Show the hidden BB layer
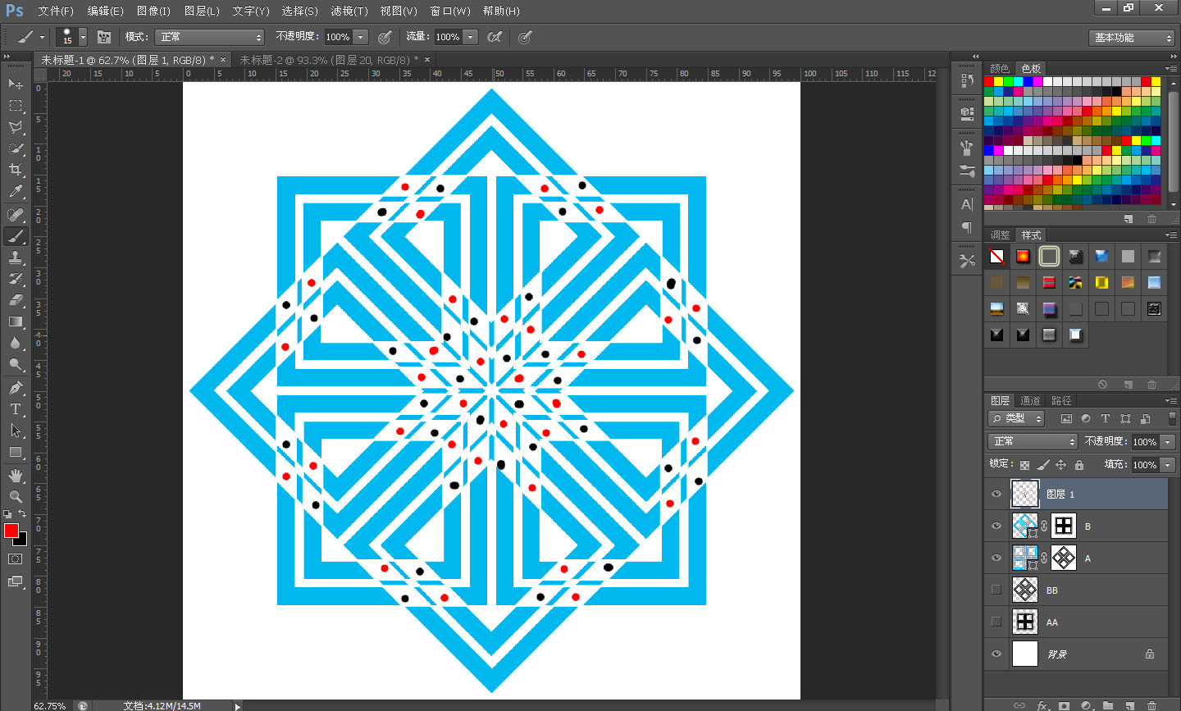 coord(996,590)
